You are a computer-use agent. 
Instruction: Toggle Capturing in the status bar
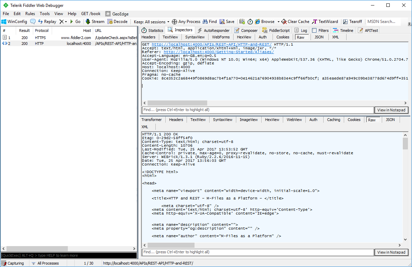pos(13,263)
